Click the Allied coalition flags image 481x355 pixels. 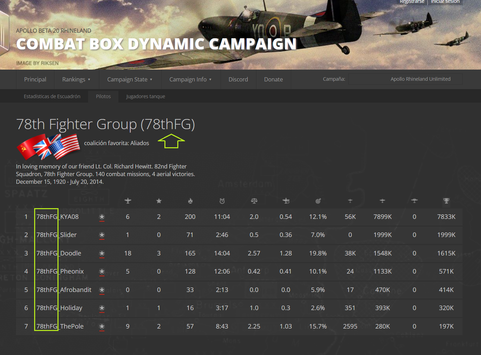click(48, 147)
